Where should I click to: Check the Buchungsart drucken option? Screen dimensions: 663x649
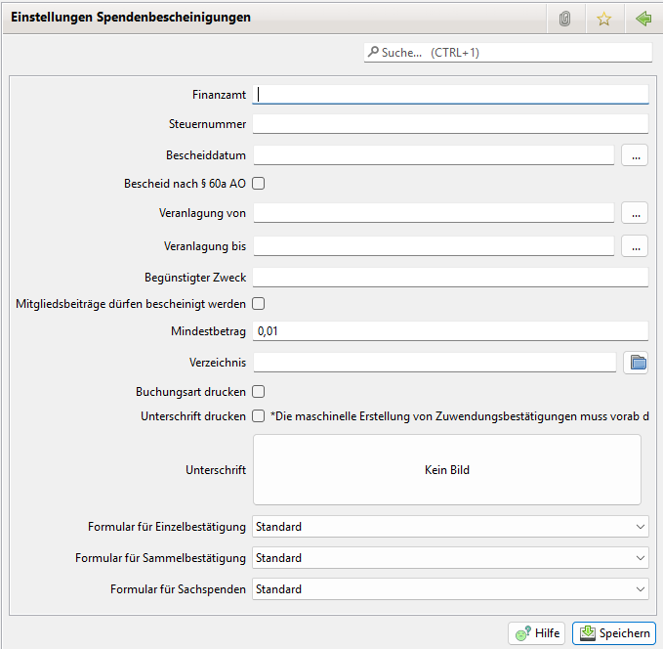click(259, 392)
